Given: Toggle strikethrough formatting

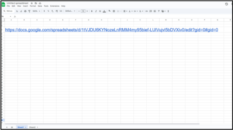Looking at the screenshot, I should point(100,11).
